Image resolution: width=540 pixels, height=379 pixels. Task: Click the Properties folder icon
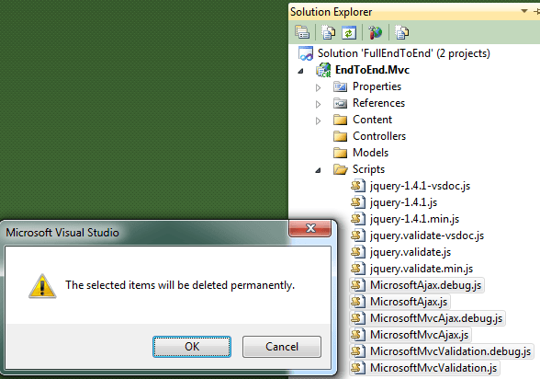click(340, 86)
